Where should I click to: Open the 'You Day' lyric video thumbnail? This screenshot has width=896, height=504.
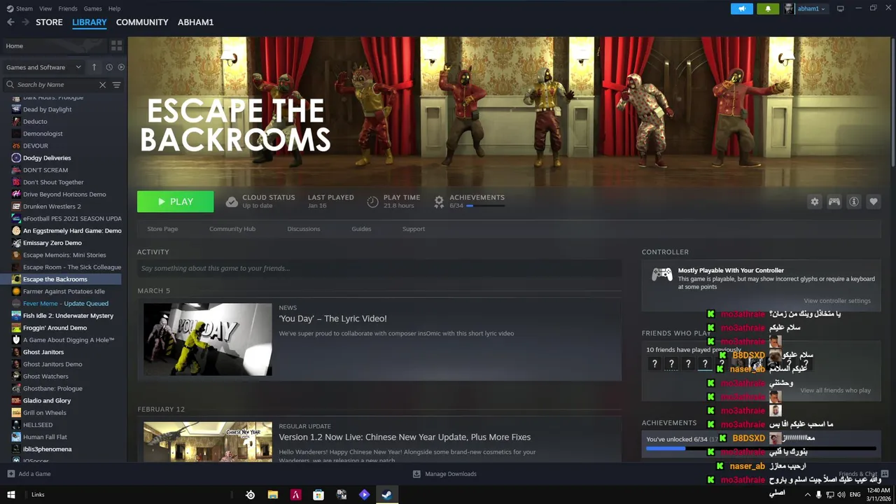coord(208,339)
